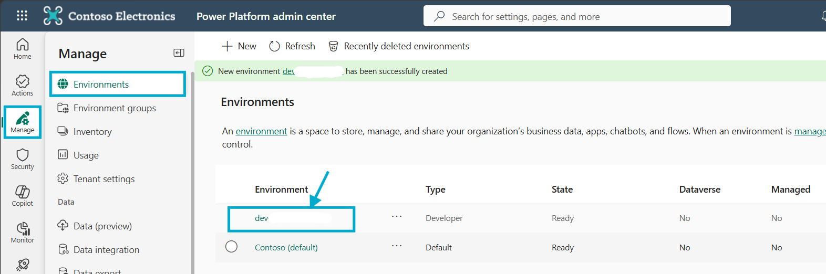The image size is (826, 274).
Task: Open the Contoso (default) environment link
Action: click(x=286, y=248)
